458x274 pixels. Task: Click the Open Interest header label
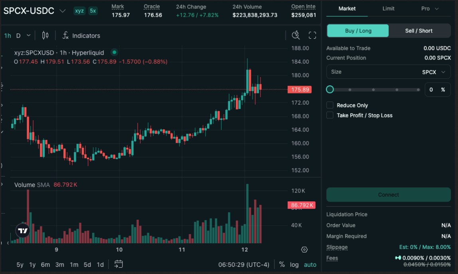click(303, 6)
